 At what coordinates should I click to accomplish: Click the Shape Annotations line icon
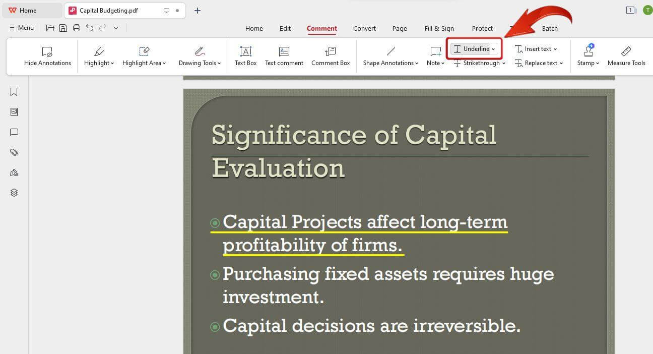click(390, 51)
